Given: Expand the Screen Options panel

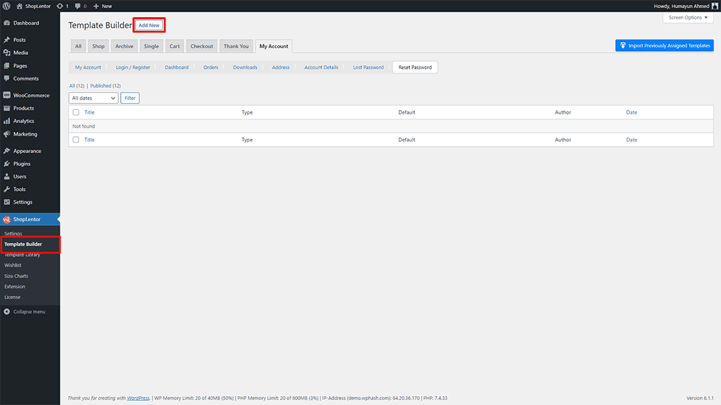Looking at the screenshot, I should coord(688,17).
